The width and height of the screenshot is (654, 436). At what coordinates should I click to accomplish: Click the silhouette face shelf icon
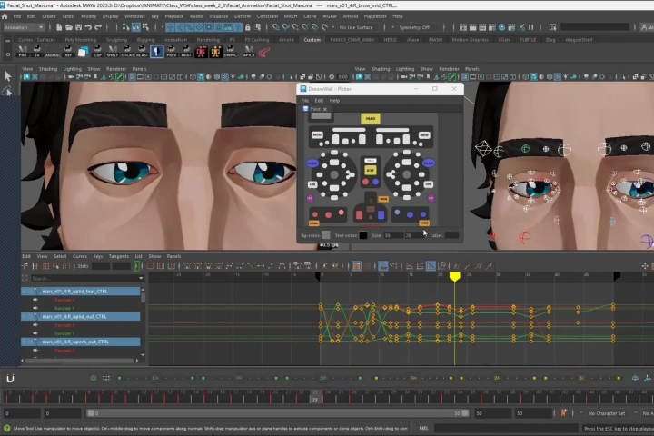(x=156, y=52)
